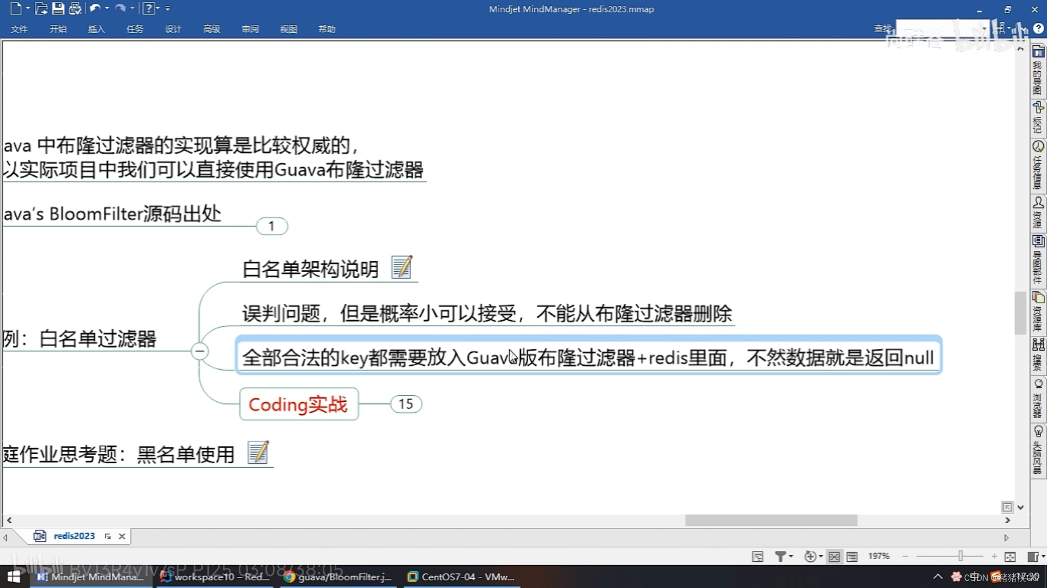Expand the redo history dropdown arrow

(x=132, y=9)
